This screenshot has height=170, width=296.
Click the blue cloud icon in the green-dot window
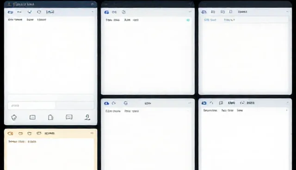point(106,12)
